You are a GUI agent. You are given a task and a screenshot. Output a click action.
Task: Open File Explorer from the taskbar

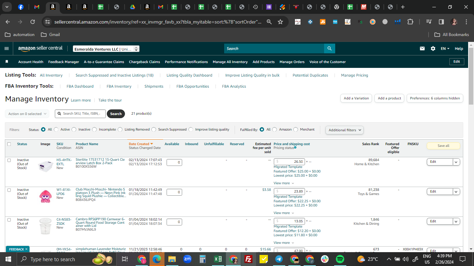[172, 259]
